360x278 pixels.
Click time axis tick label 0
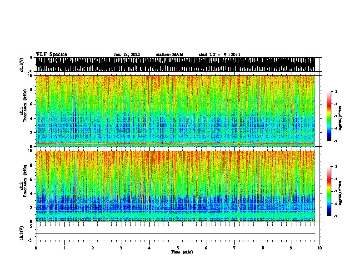pos(36,248)
